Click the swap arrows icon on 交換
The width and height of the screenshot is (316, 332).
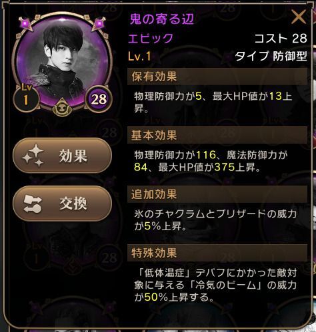point(33,204)
